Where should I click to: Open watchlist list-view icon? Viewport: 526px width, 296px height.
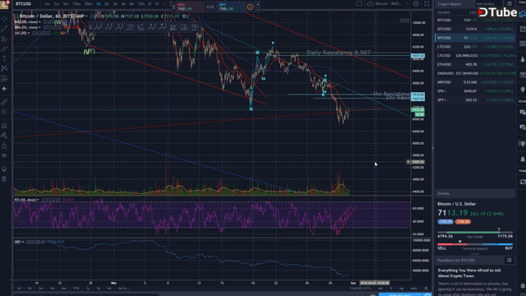pos(510,3)
